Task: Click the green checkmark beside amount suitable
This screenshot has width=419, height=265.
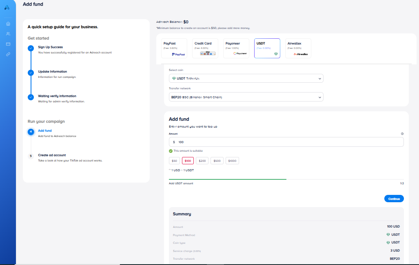Action: pos(171,151)
